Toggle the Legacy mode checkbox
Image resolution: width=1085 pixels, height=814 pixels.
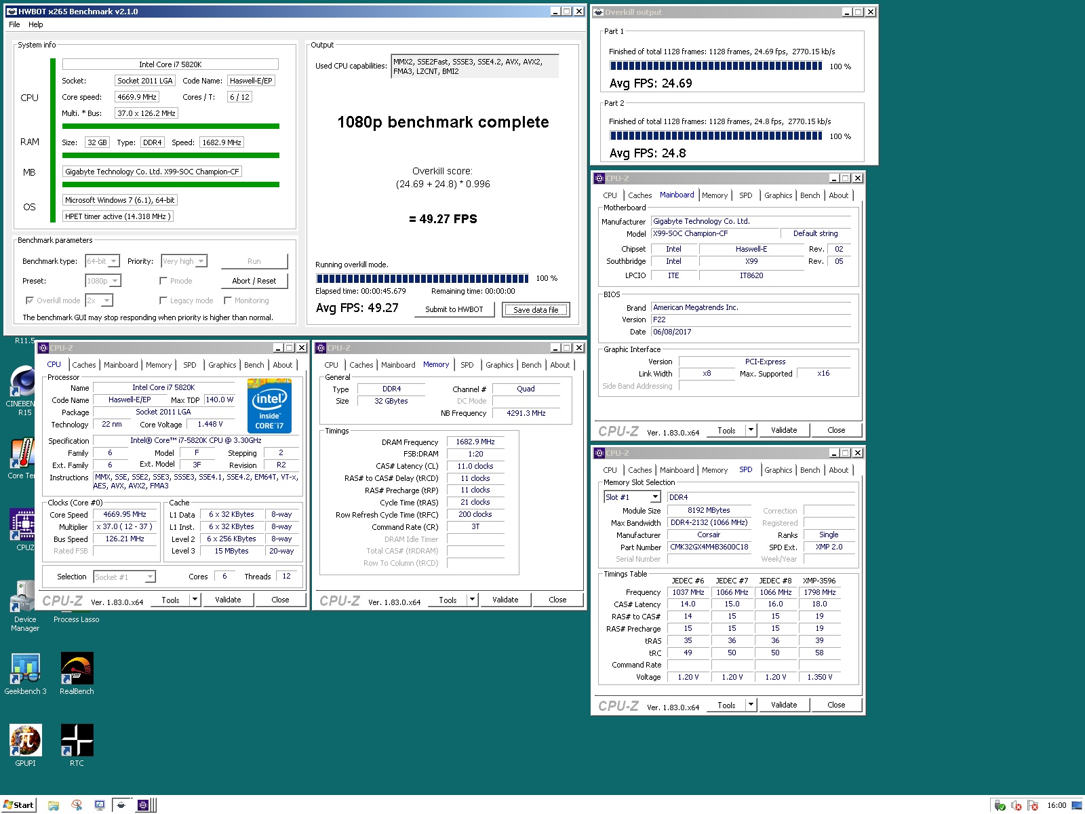tap(163, 301)
